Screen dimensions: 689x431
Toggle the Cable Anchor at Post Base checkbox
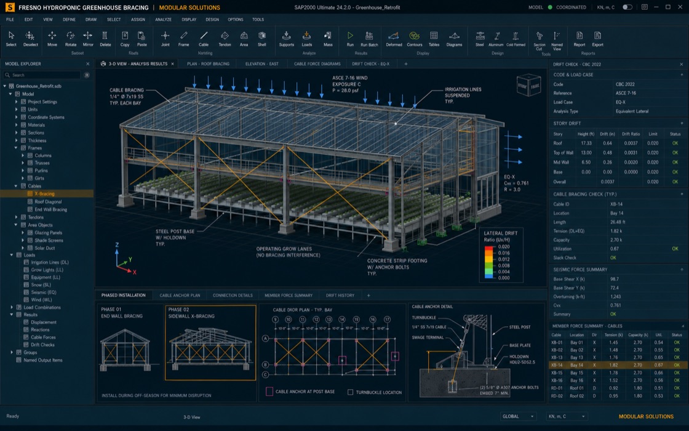pos(269,392)
